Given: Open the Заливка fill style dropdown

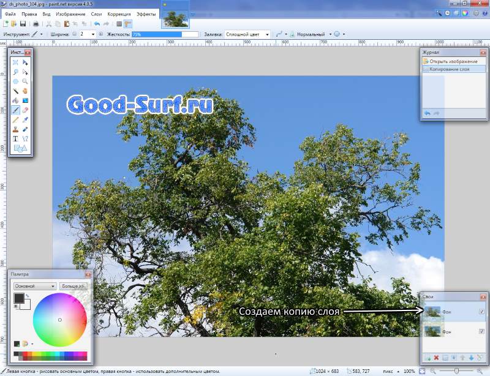Looking at the screenshot, I should tap(247, 35).
